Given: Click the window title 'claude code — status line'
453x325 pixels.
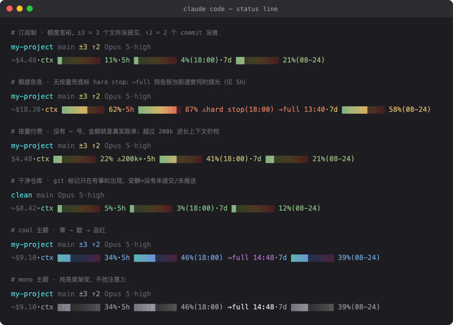Looking at the screenshot, I should (x=230, y=9).
